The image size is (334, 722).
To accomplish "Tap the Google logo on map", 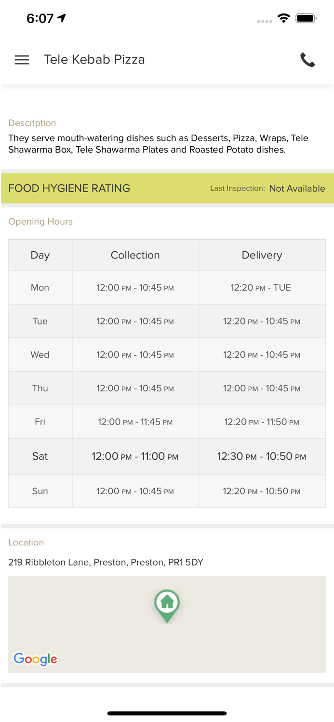I will point(35,658).
